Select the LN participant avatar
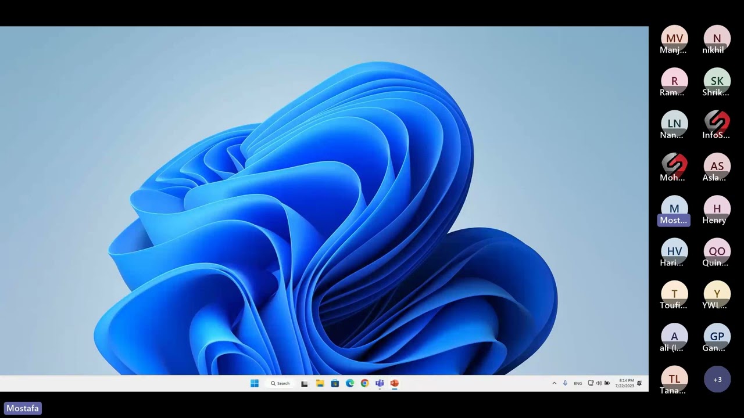 pos(674,124)
